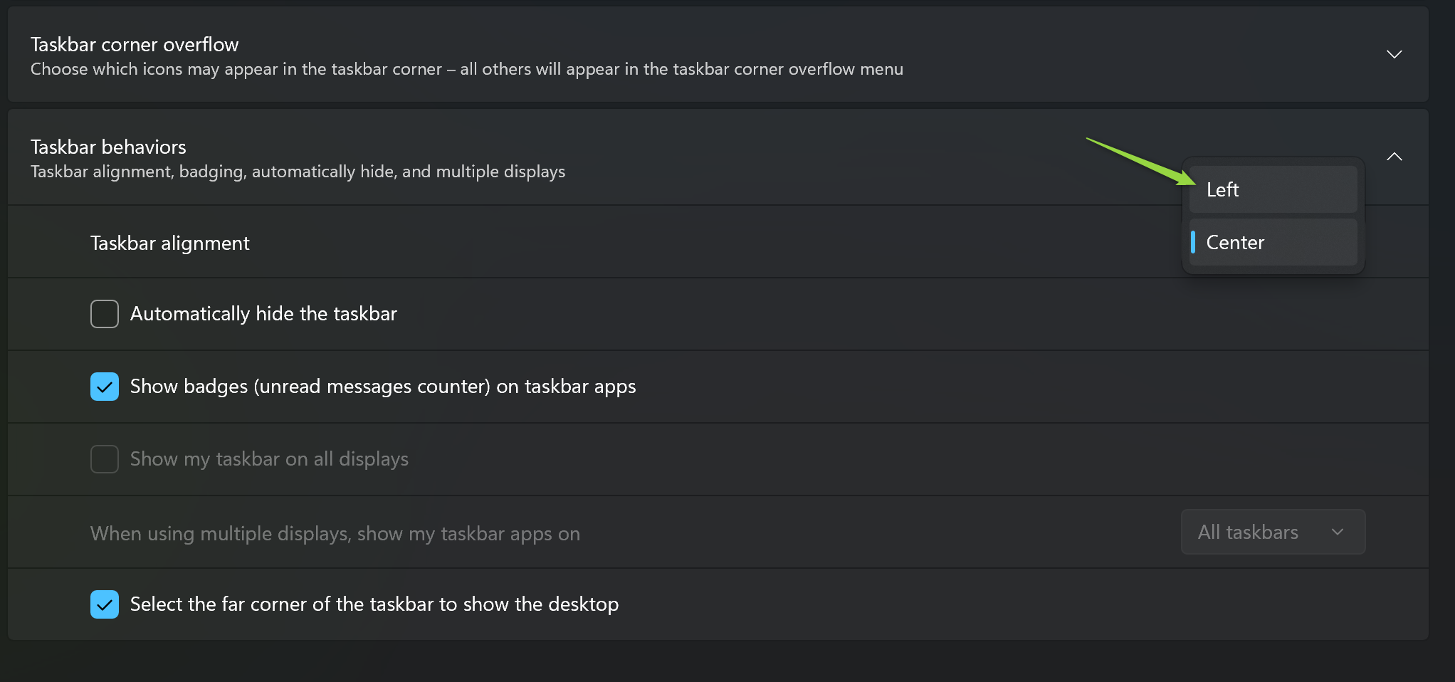Open the All taskbars dropdown
This screenshot has height=682, width=1455.
pyautogui.click(x=1273, y=532)
